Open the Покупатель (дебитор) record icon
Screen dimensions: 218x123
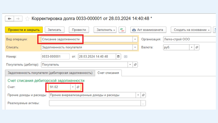pyautogui.click(x=135, y=65)
